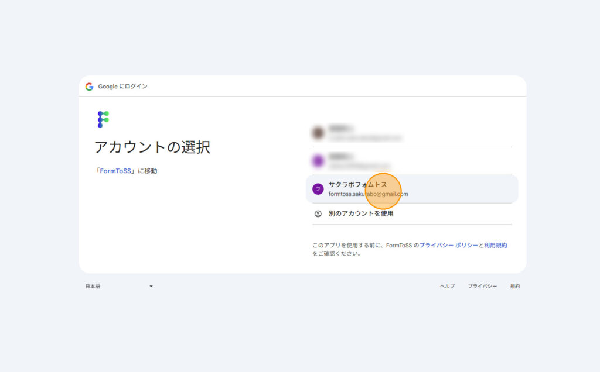Select the サクラボフォムトス account
The width and height of the screenshot is (600, 372).
412,189
